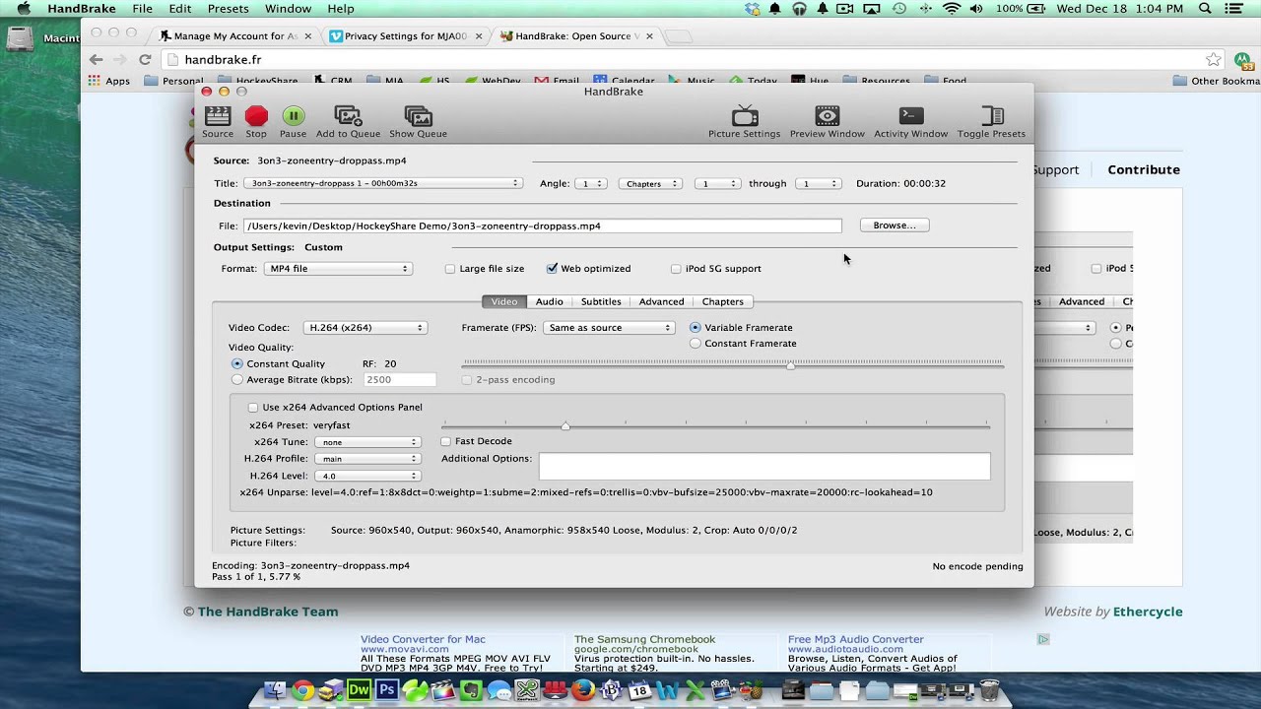Image resolution: width=1261 pixels, height=709 pixels.
Task: Enable Fast Decode option
Action: point(445,441)
